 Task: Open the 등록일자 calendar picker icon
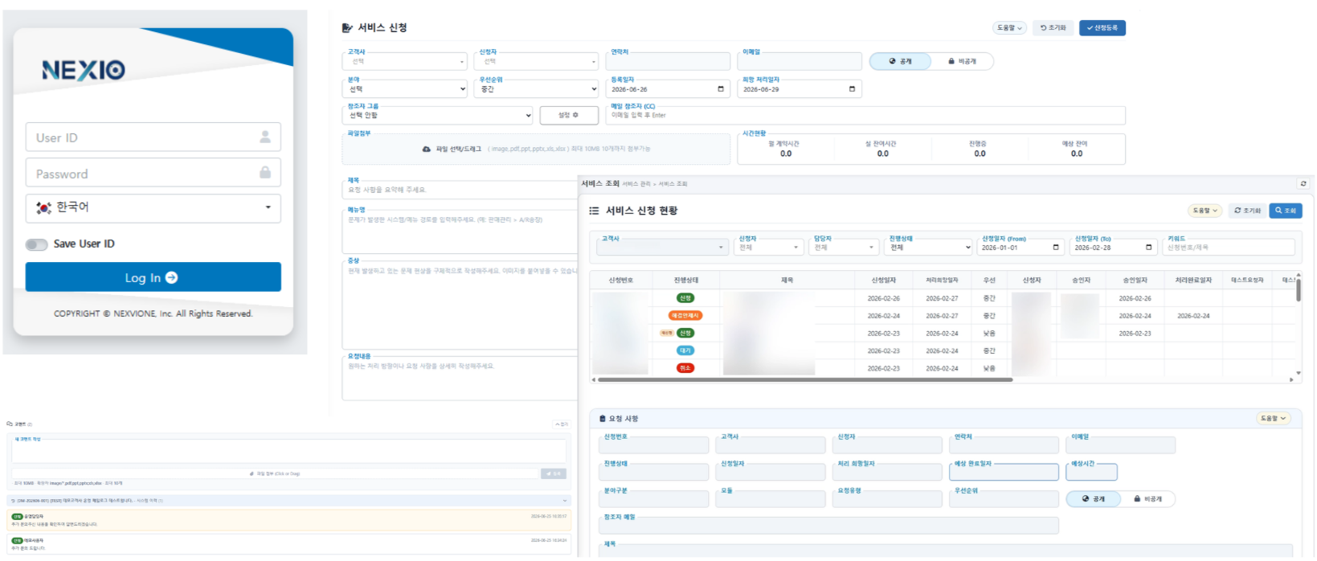(x=721, y=89)
